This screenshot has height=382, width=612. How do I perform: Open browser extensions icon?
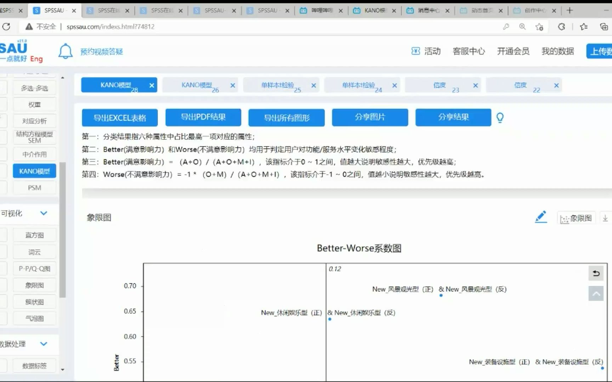pyautogui.click(x=561, y=27)
